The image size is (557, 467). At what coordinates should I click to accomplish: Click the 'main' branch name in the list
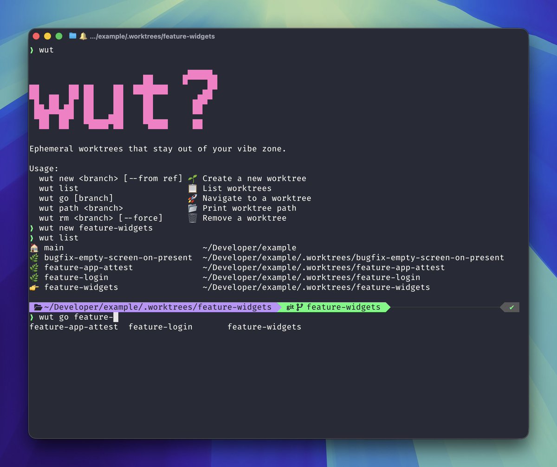coord(54,248)
